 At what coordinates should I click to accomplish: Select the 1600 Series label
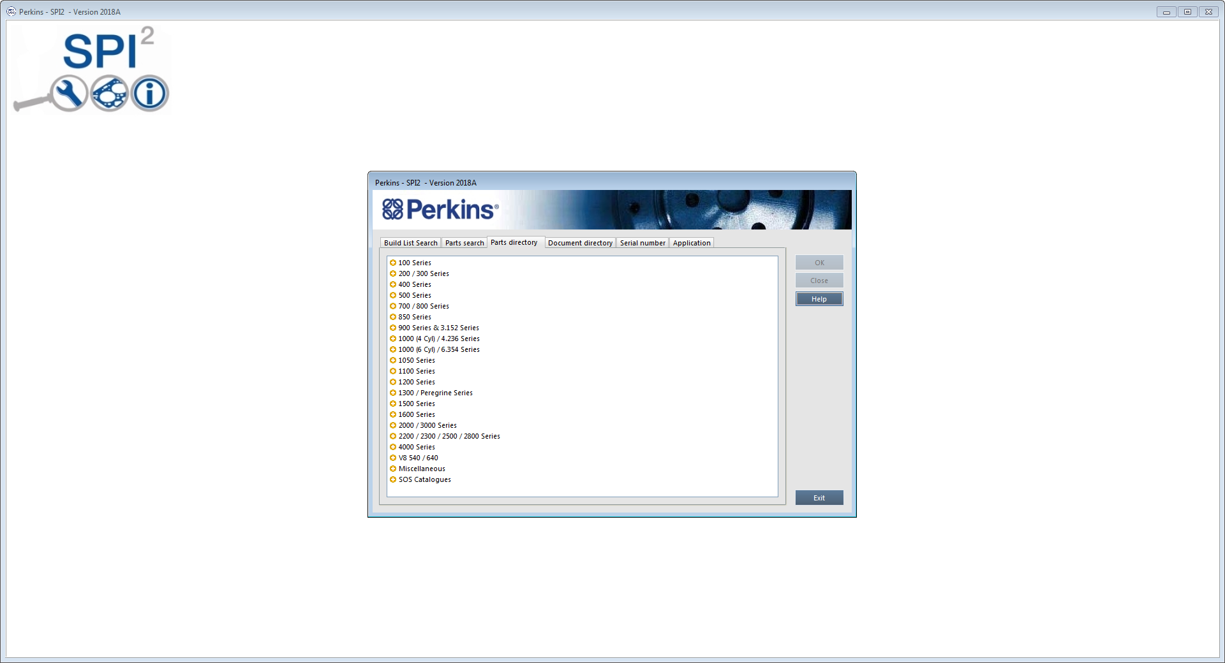click(417, 414)
